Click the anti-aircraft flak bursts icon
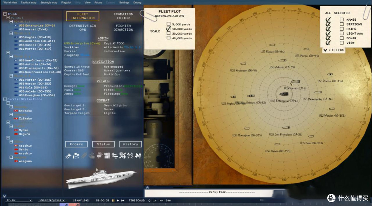The width and height of the screenshot is (372, 206). pyautogui.click(x=76, y=156)
